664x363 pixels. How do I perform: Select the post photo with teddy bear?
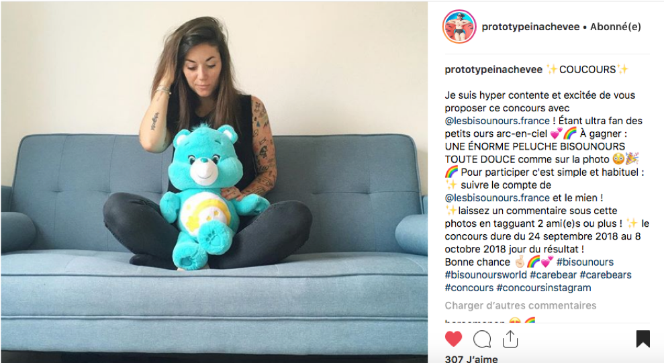(x=214, y=182)
